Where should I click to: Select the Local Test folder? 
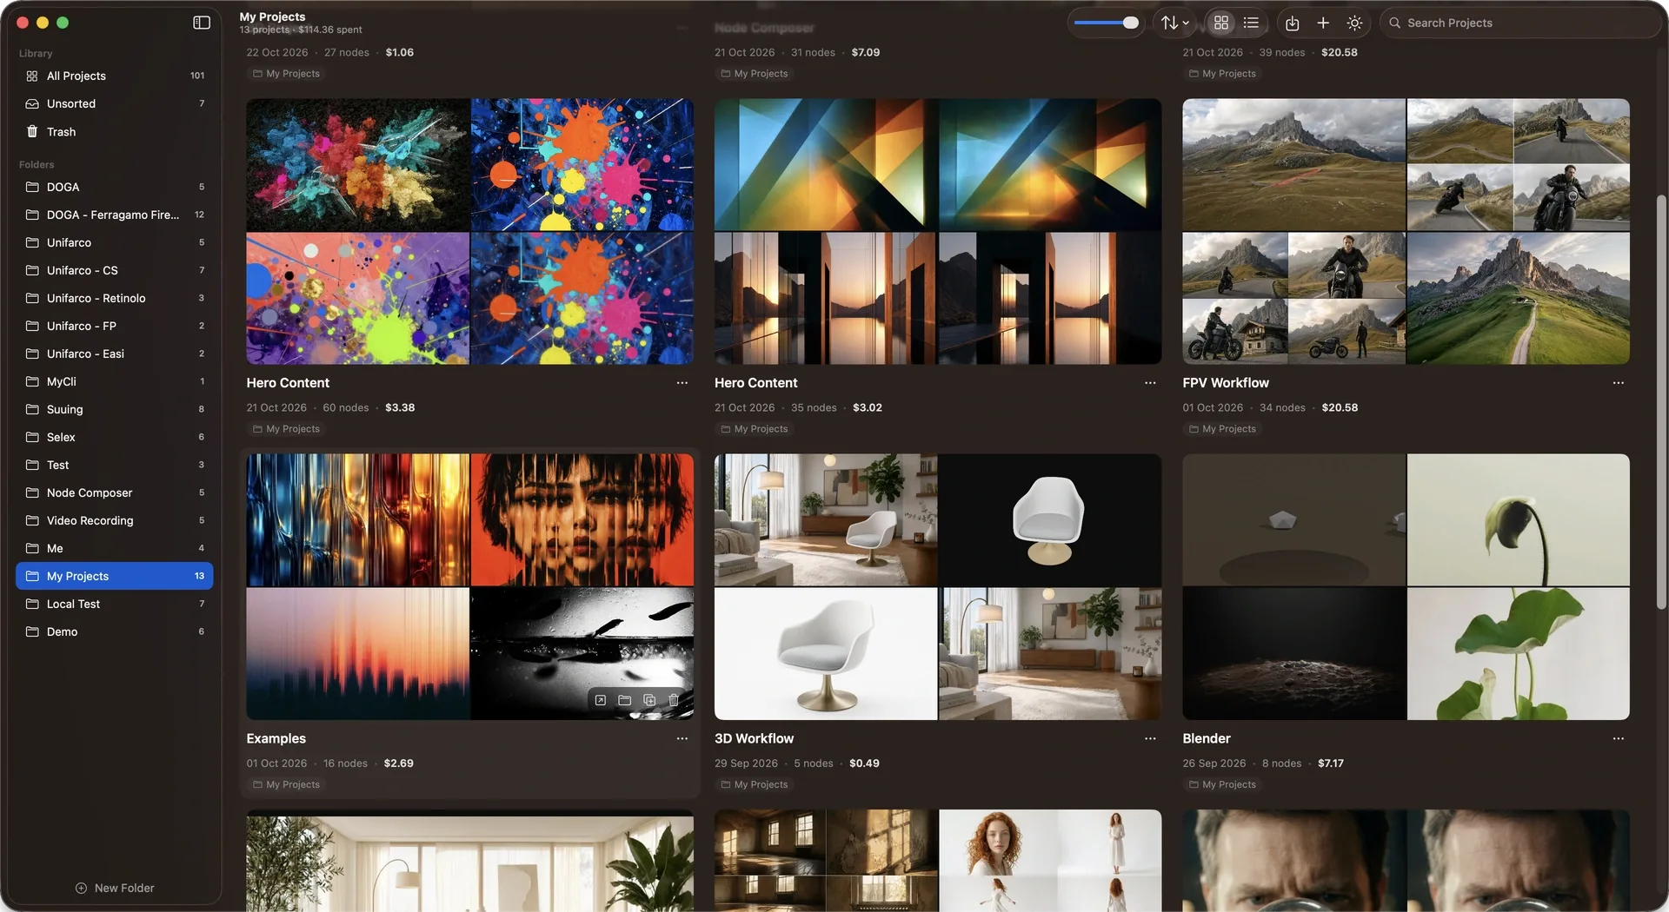click(115, 604)
